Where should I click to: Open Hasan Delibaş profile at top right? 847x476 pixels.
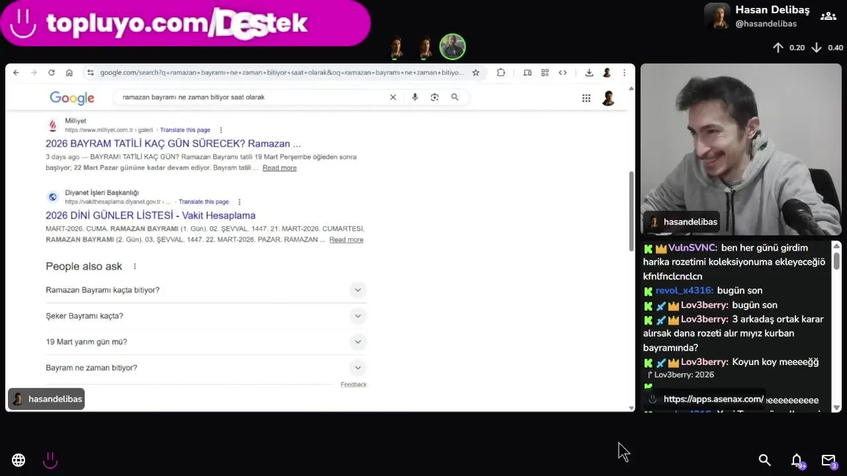(758, 16)
